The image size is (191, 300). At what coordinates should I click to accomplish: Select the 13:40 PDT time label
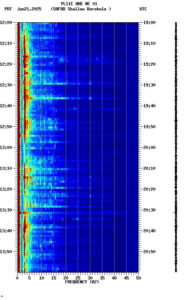(6, 231)
